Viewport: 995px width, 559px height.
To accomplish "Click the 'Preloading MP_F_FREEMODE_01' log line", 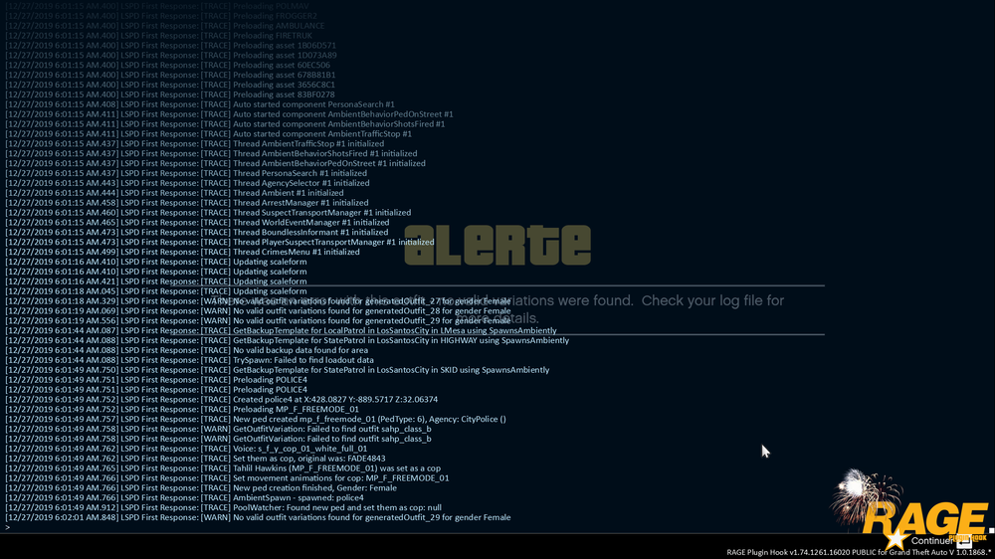I will click(182, 409).
